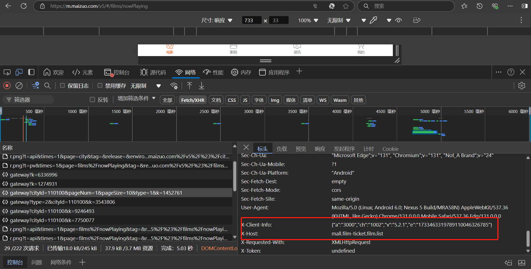The width and height of the screenshot is (531, 269).
Task: Toggle device emulation icon in DevTools
Action: [x=19, y=72]
